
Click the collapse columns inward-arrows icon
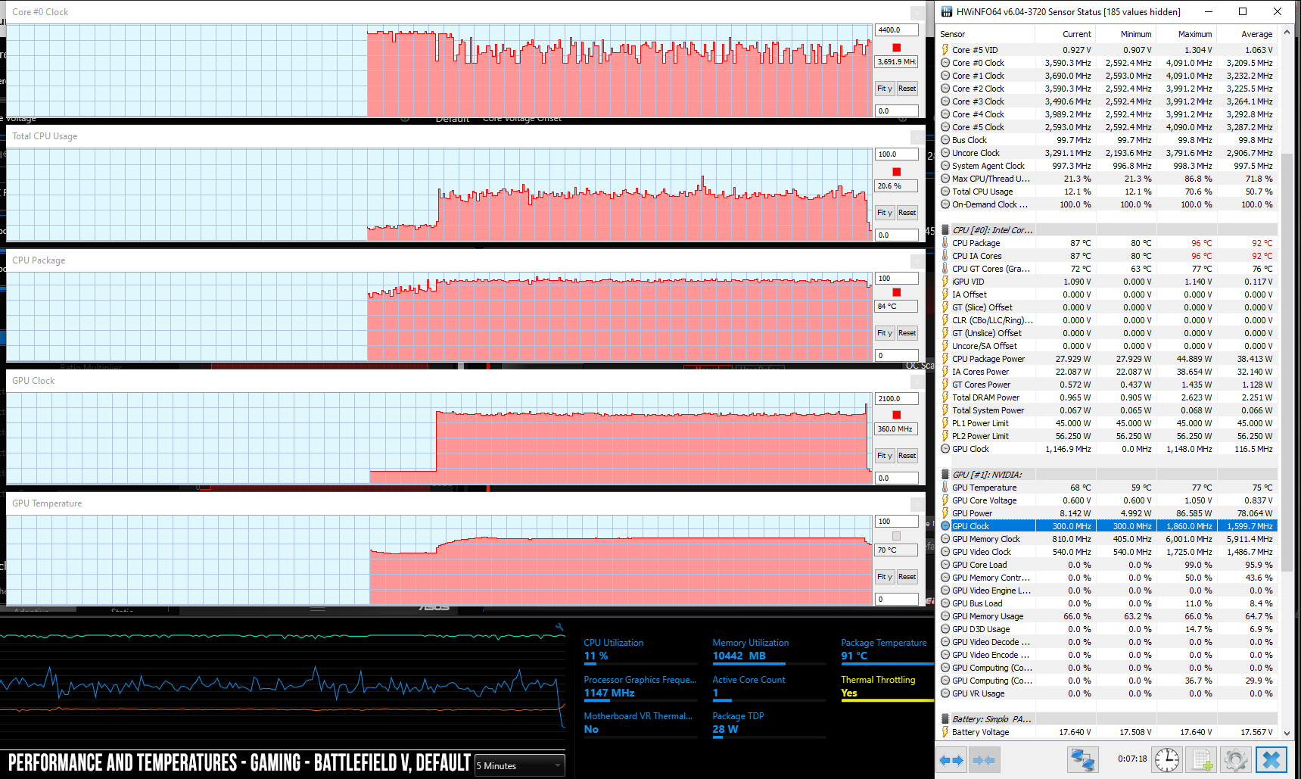(x=983, y=760)
